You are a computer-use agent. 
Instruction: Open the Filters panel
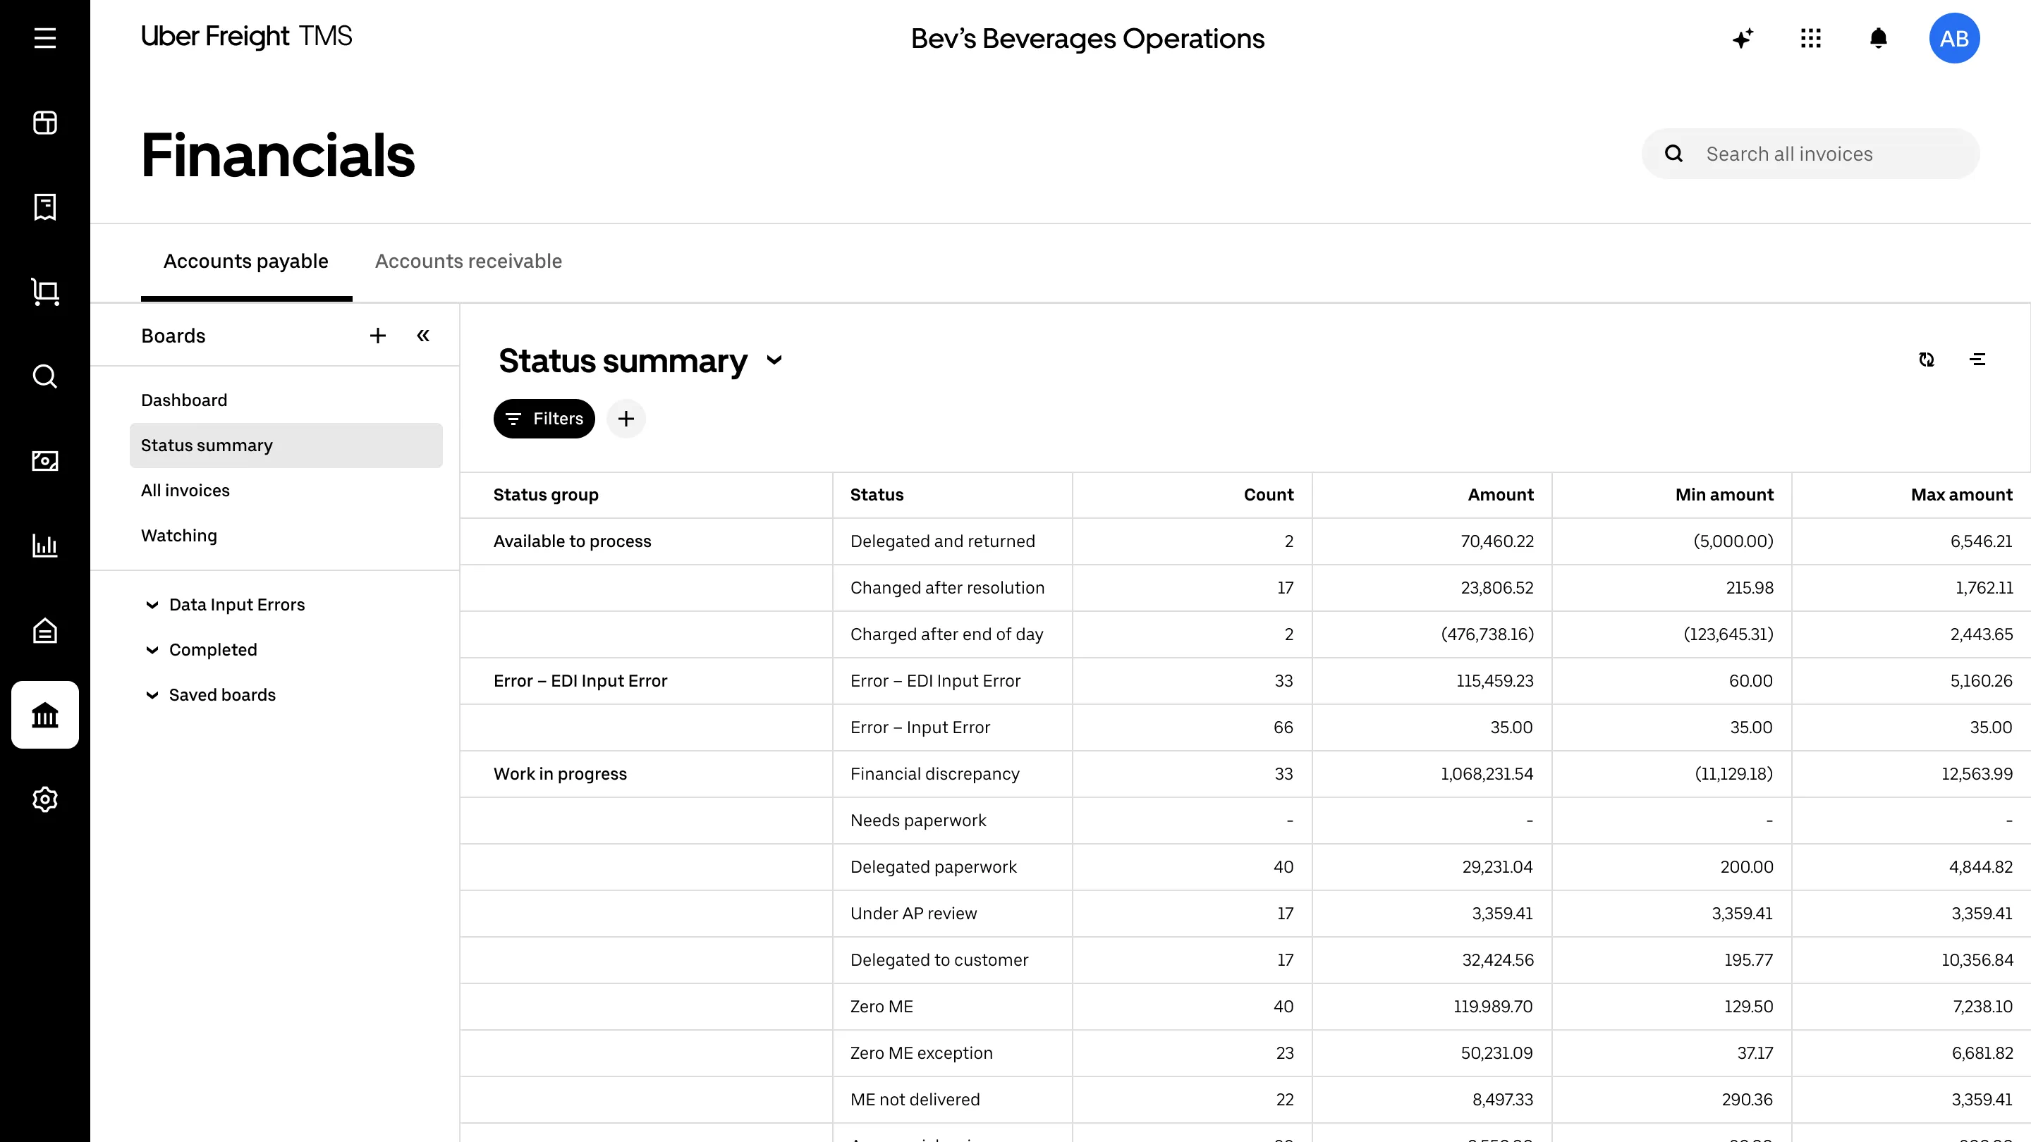tap(543, 419)
